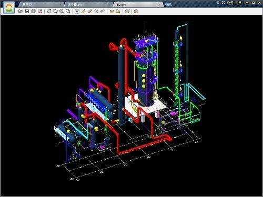
Task: Open the 设置 settings link
Action: click(x=230, y=3)
